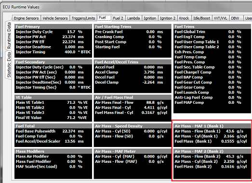
Task: Select Fuel Mass (Bank 2) 0.1616 value
Action: (x=228, y=167)
